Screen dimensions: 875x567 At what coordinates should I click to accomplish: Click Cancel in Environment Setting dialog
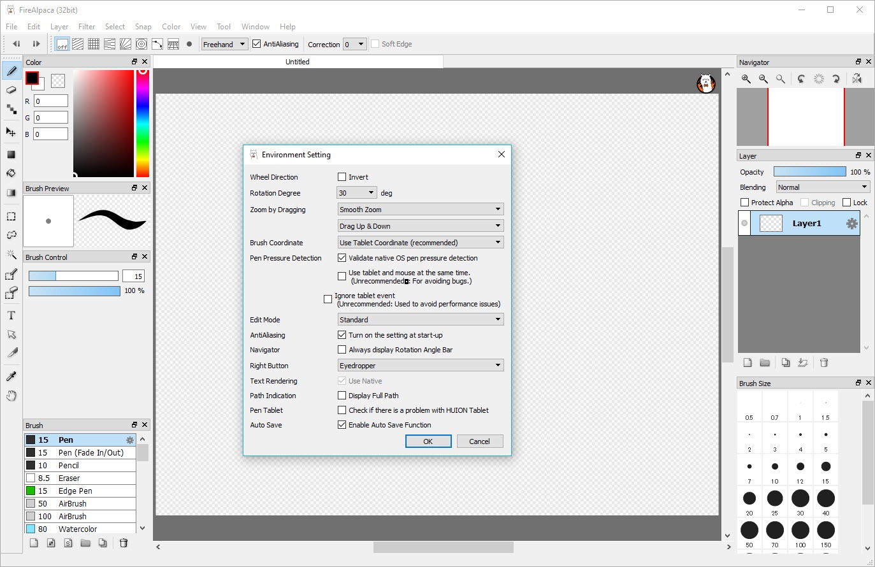click(x=479, y=441)
